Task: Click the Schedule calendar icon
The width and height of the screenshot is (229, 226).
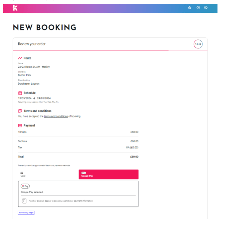Action: [x=20, y=93]
